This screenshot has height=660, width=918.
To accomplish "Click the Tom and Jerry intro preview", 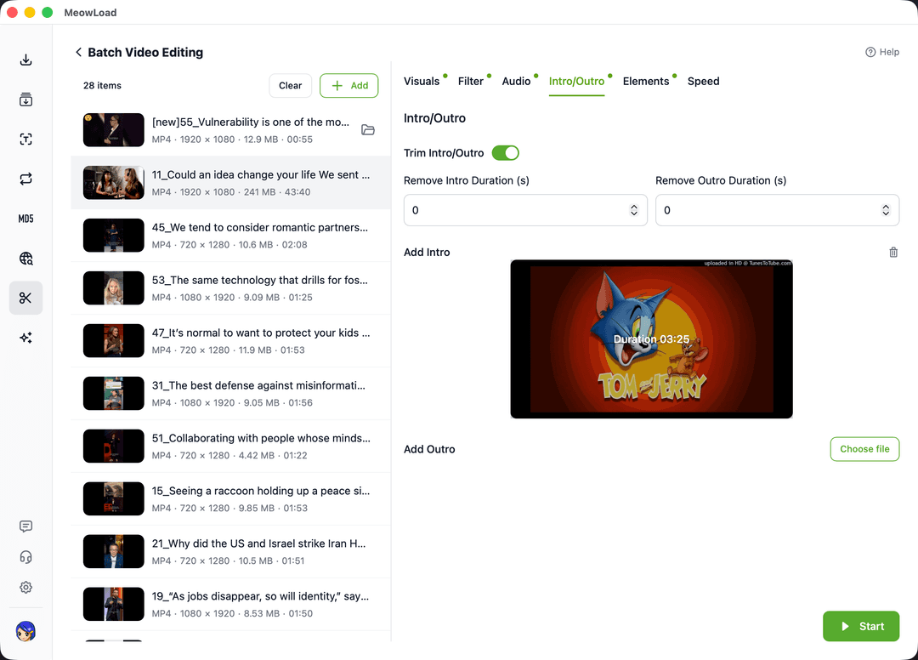I will point(652,339).
